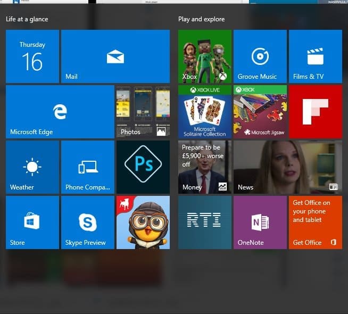Open the Weather tile

pos(32,167)
